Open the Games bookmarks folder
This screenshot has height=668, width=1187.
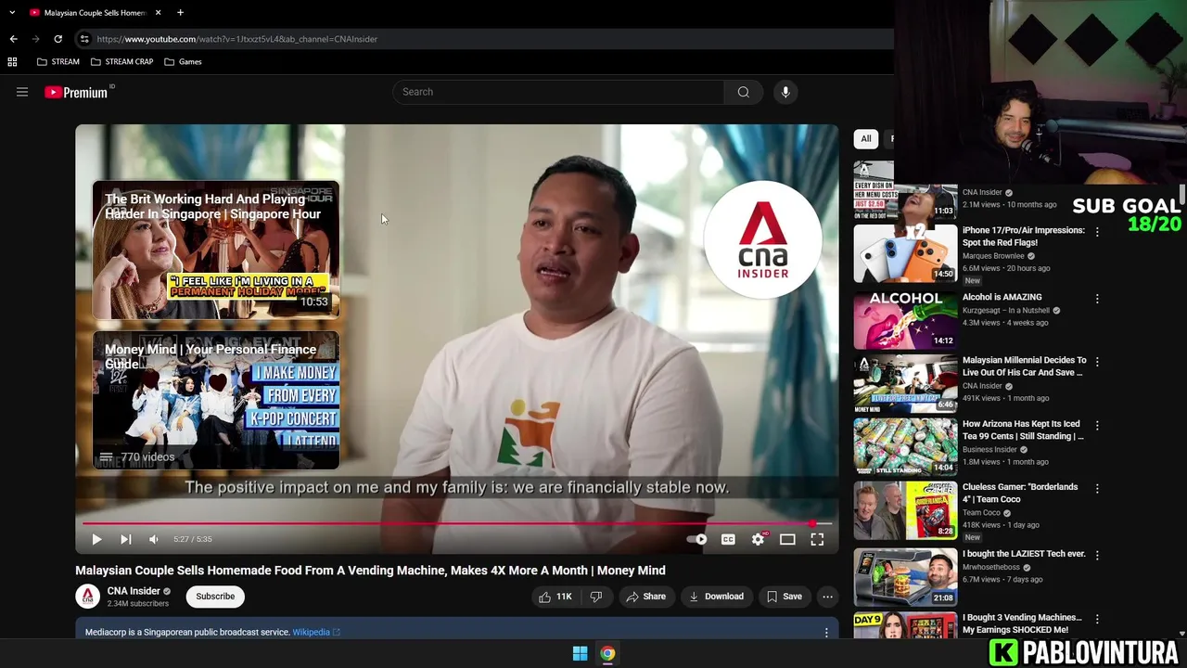coord(183,61)
